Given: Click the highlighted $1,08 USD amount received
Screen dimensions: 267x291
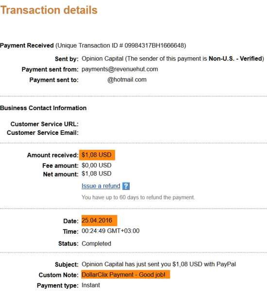Looking at the screenshot, I should point(97,155).
